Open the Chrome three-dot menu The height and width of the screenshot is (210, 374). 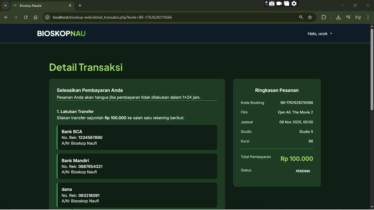[368, 17]
